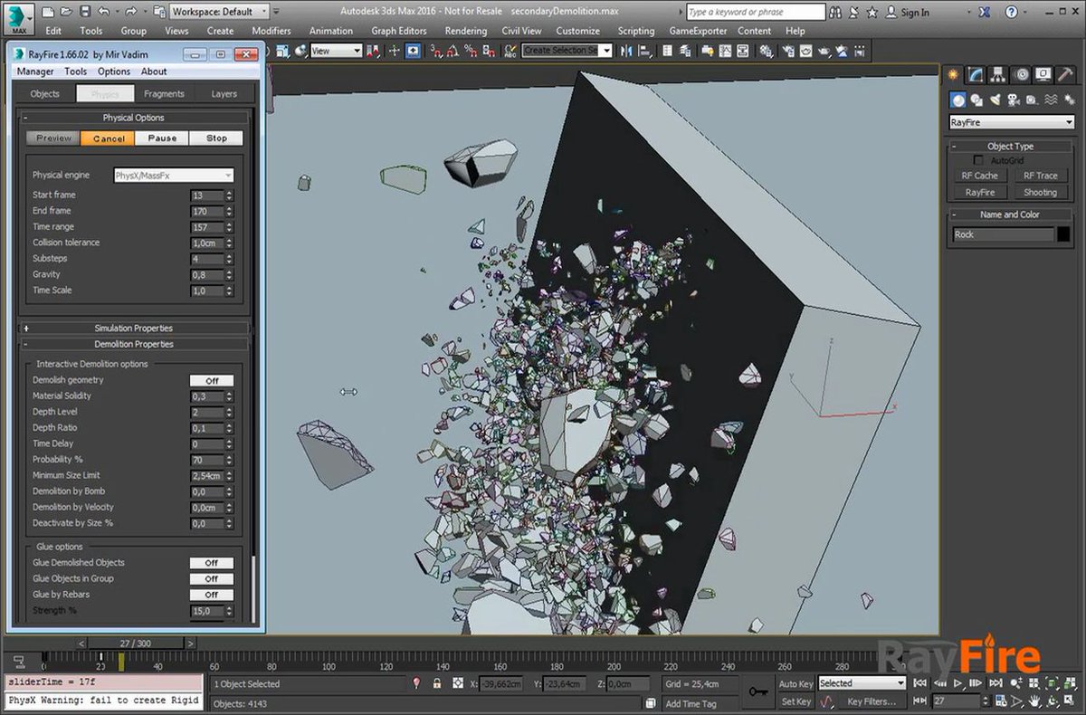Switch to RayFire Objects tab

click(x=45, y=93)
